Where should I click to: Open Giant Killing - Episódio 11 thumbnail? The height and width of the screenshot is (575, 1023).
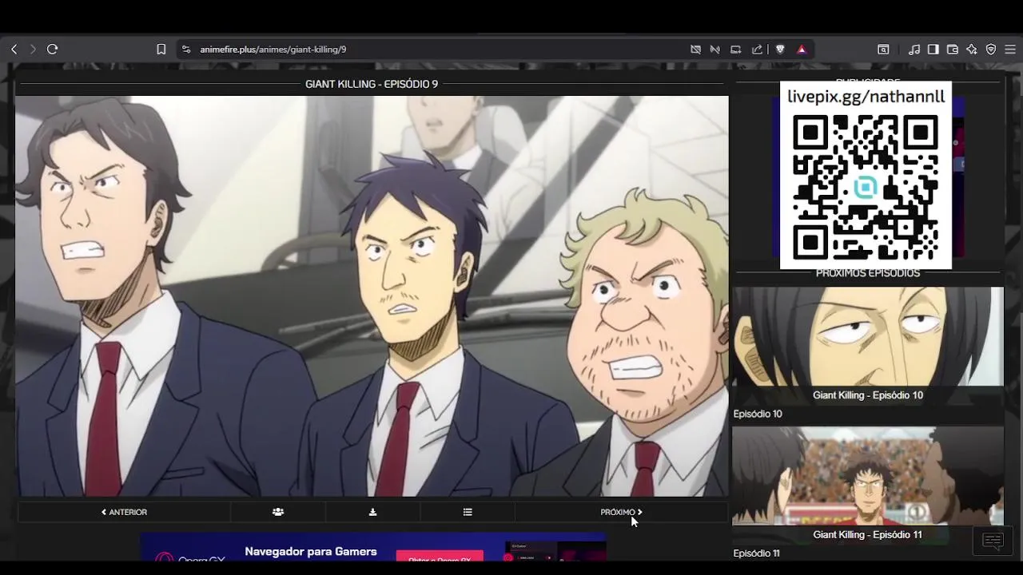tap(868, 485)
